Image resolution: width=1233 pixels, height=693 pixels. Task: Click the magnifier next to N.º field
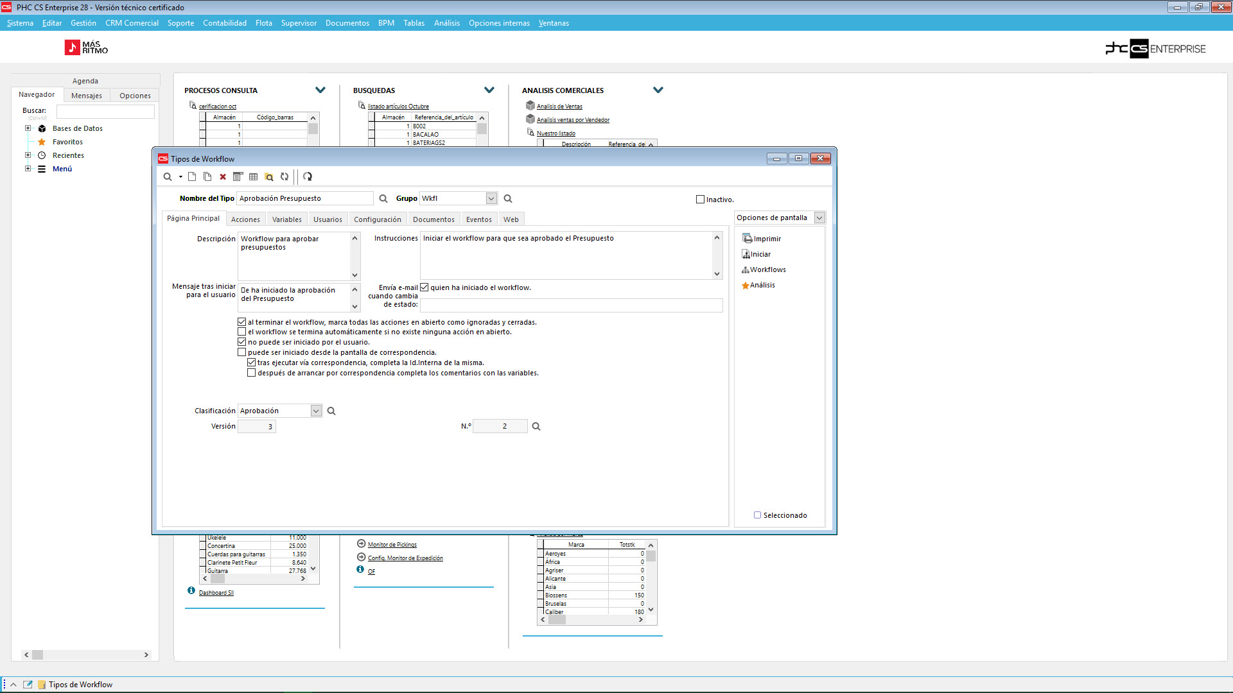(x=536, y=427)
